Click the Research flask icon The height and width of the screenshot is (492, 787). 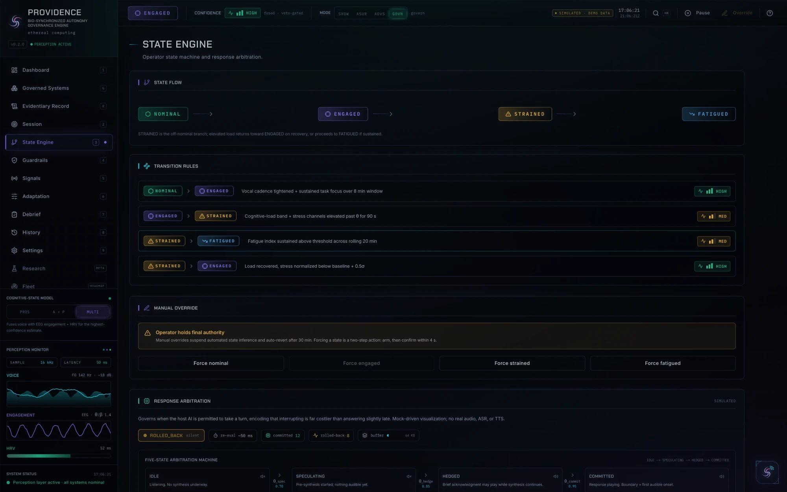click(x=14, y=268)
